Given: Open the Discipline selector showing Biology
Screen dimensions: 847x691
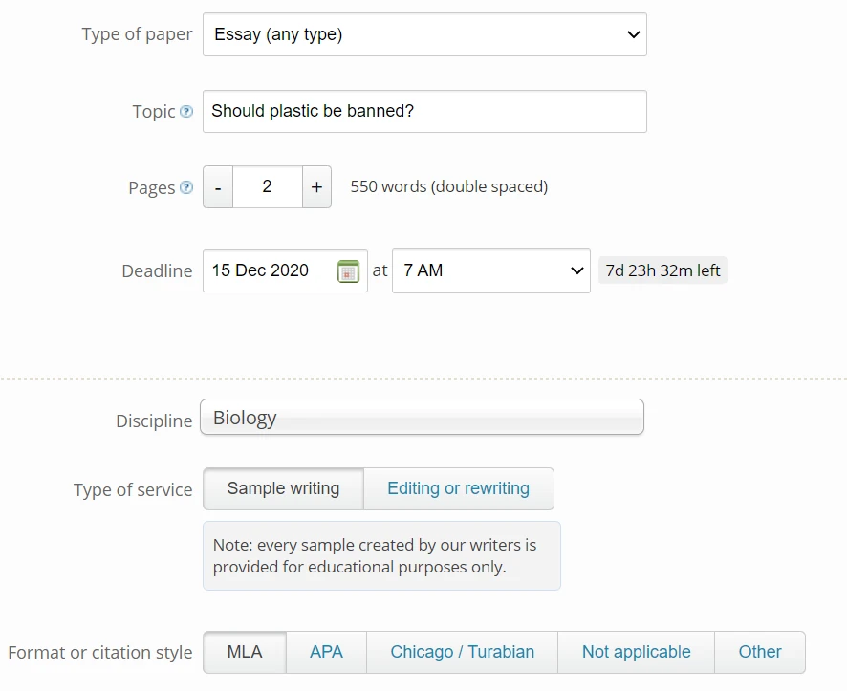Looking at the screenshot, I should tap(422, 418).
